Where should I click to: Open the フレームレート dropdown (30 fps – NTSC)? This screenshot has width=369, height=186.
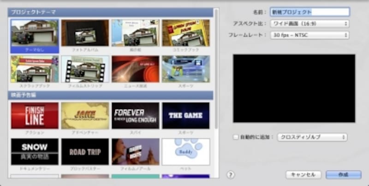tap(309, 35)
